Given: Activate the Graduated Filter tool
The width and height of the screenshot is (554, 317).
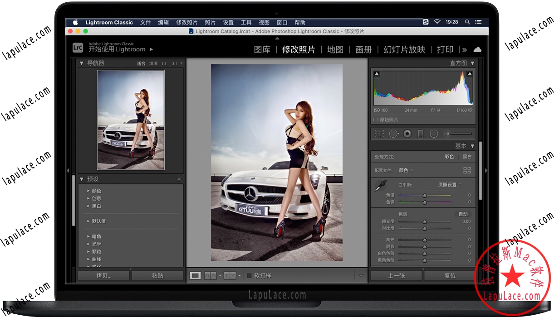Looking at the screenshot, I should point(421,134).
